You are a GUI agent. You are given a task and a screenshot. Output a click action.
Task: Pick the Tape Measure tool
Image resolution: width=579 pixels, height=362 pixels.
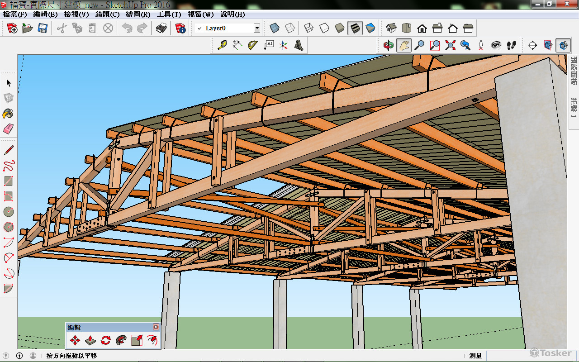[222, 45]
